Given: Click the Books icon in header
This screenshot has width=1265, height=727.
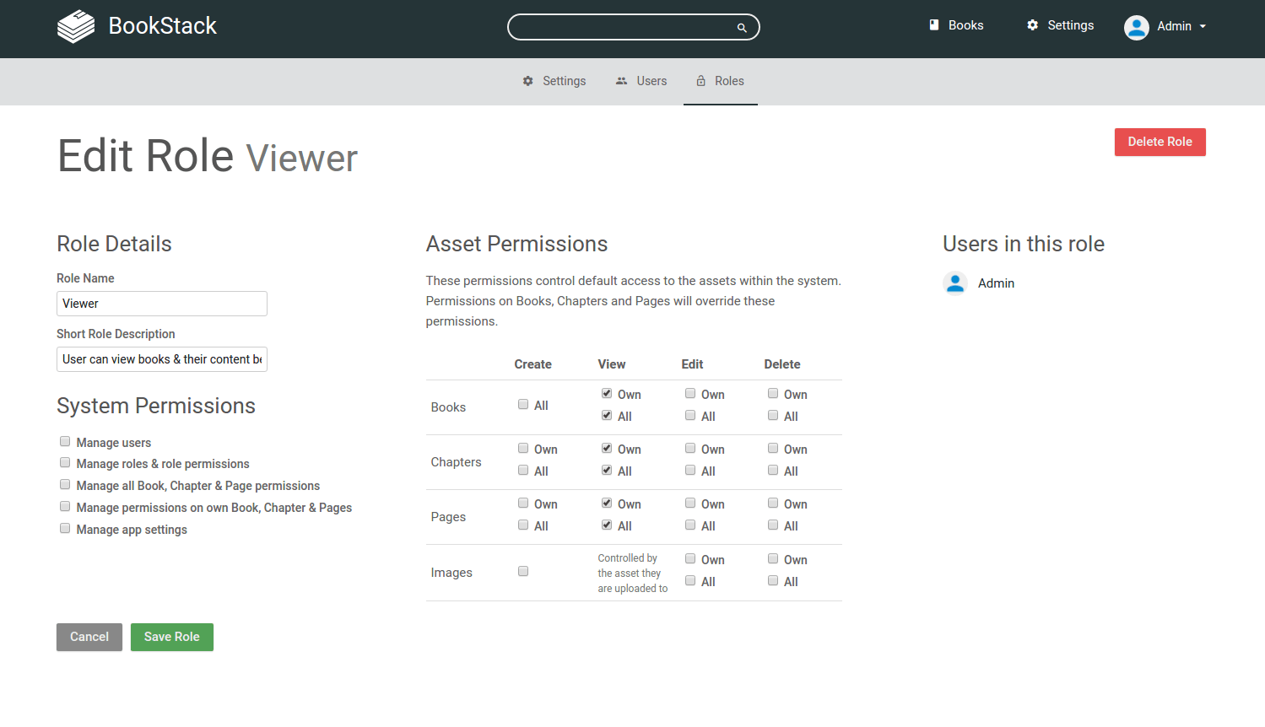Looking at the screenshot, I should [934, 25].
